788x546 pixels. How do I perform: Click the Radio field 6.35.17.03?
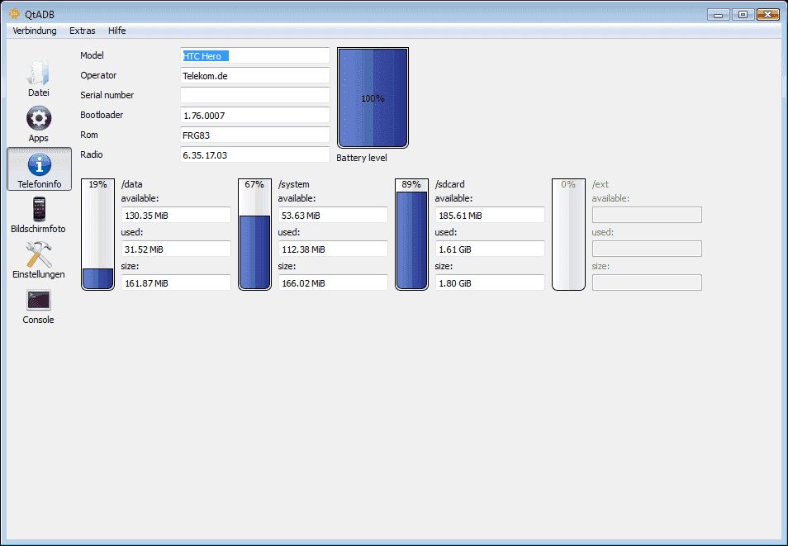point(255,154)
